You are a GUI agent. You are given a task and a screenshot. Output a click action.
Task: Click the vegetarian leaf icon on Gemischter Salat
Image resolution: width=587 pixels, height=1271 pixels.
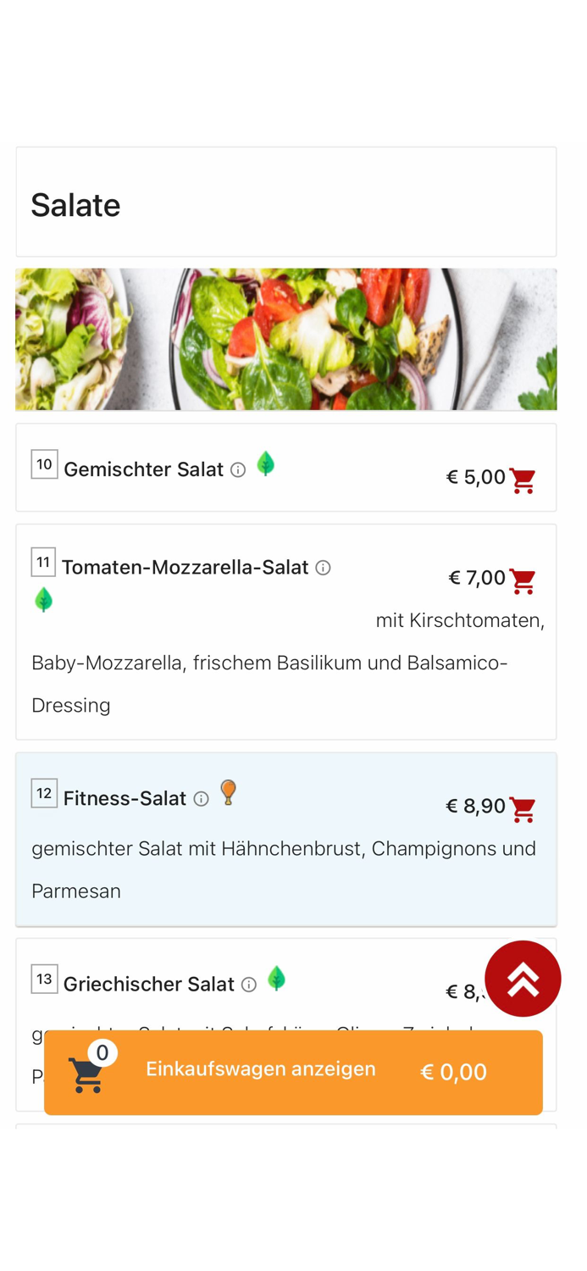click(266, 464)
